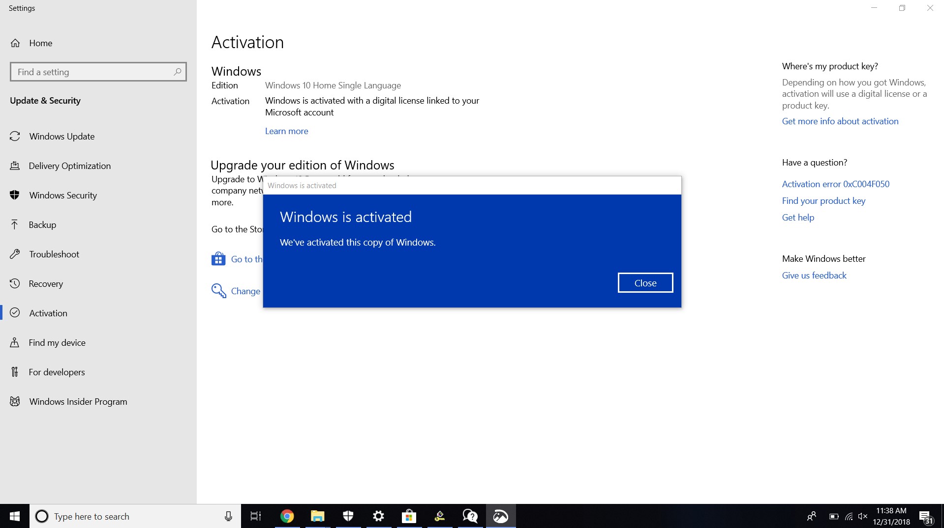Go to the Recovery settings page
Viewport: 944px width, 528px height.
[98, 283]
